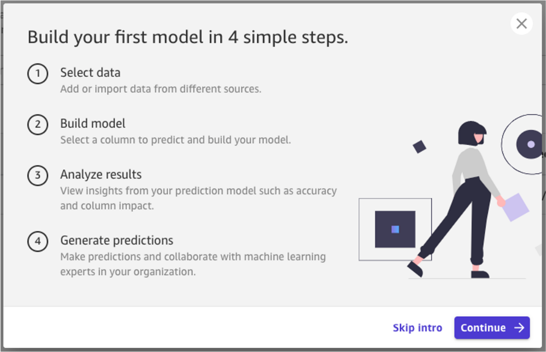Close the intro dialog with the X icon

tap(521, 24)
